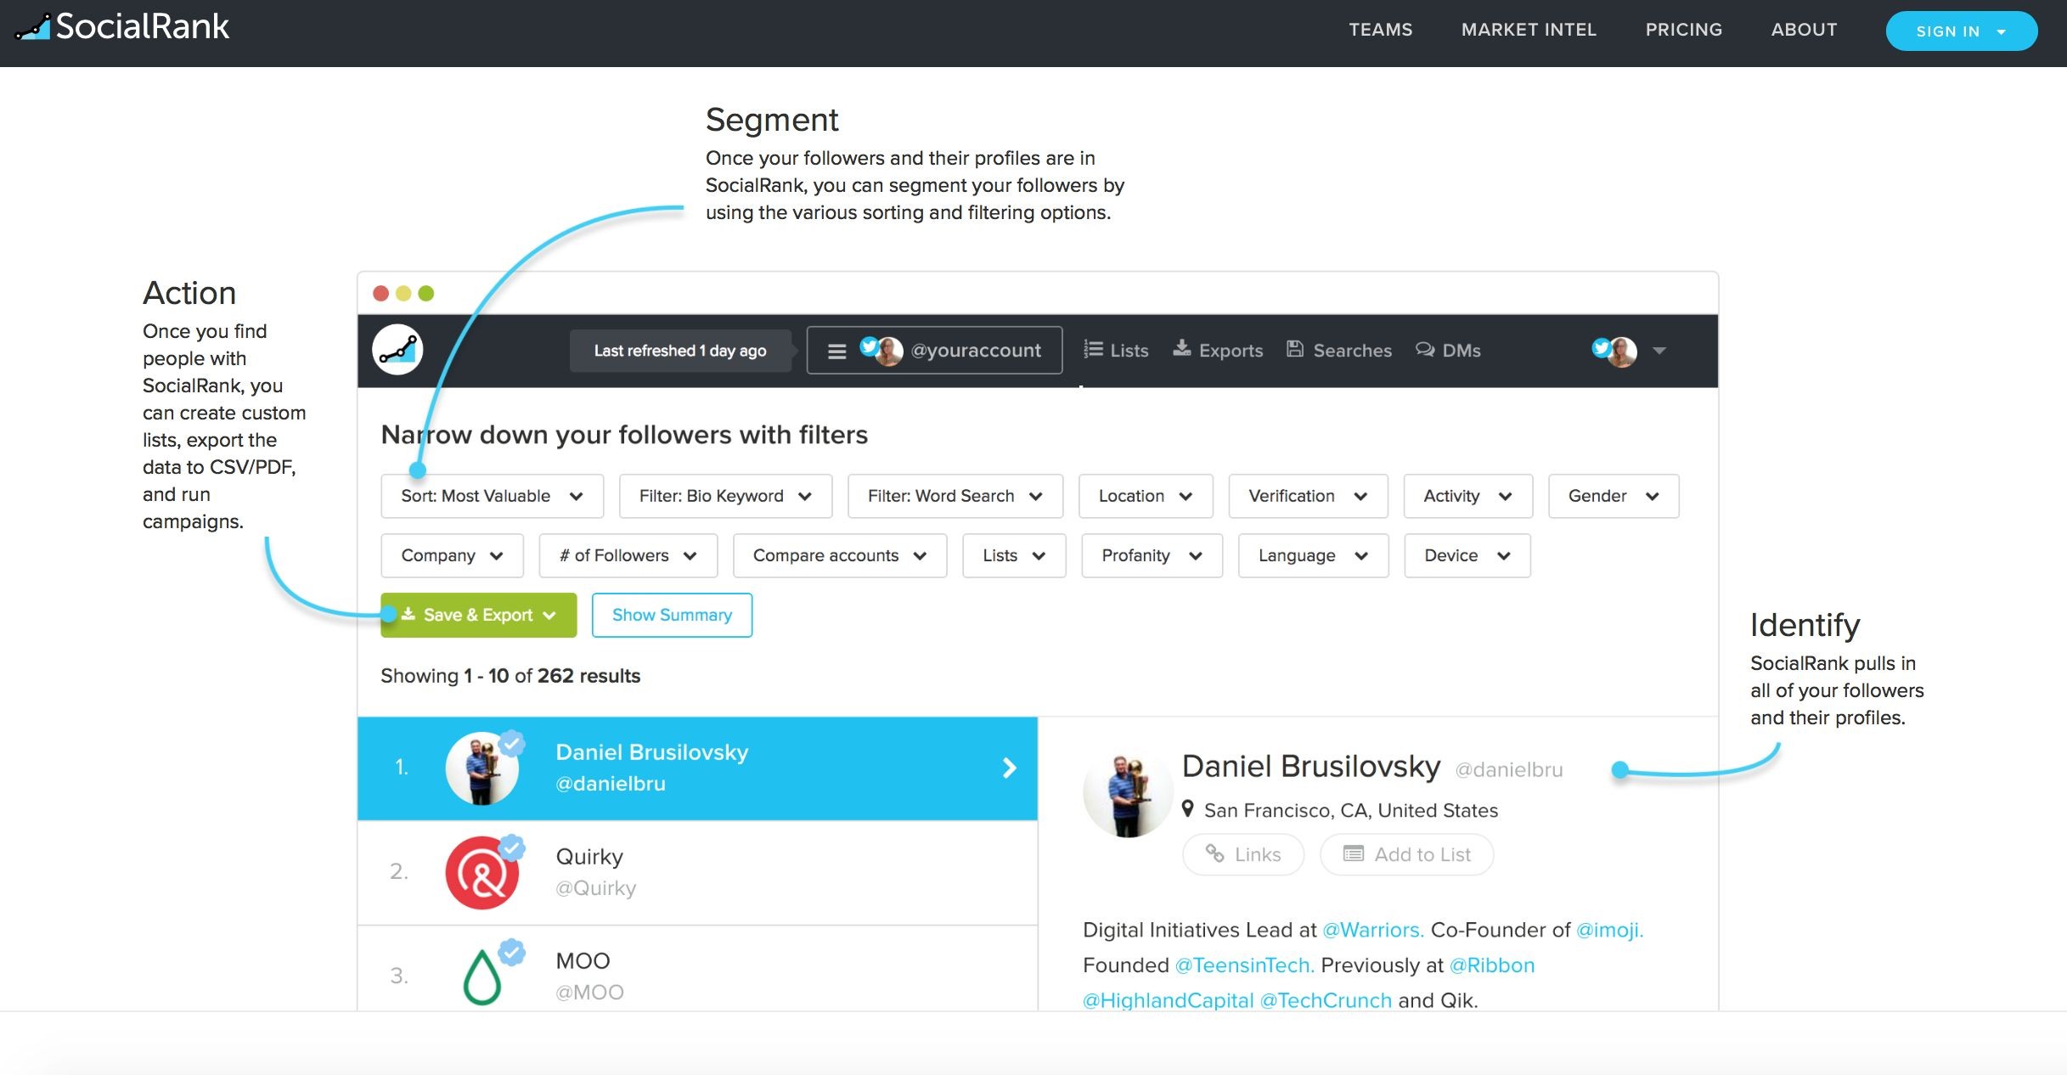The height and width of the screenshot is (1075, 2067).
Task: Click the Links button in profile panel
Action: pyautogui.click(x=1243, y=854)
